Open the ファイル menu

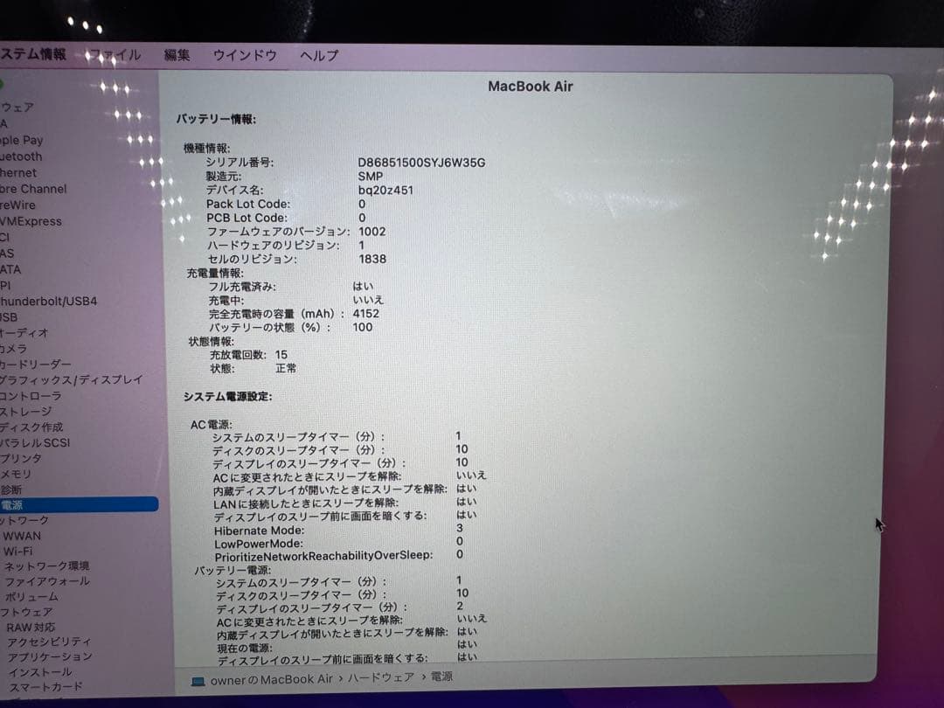114,54
